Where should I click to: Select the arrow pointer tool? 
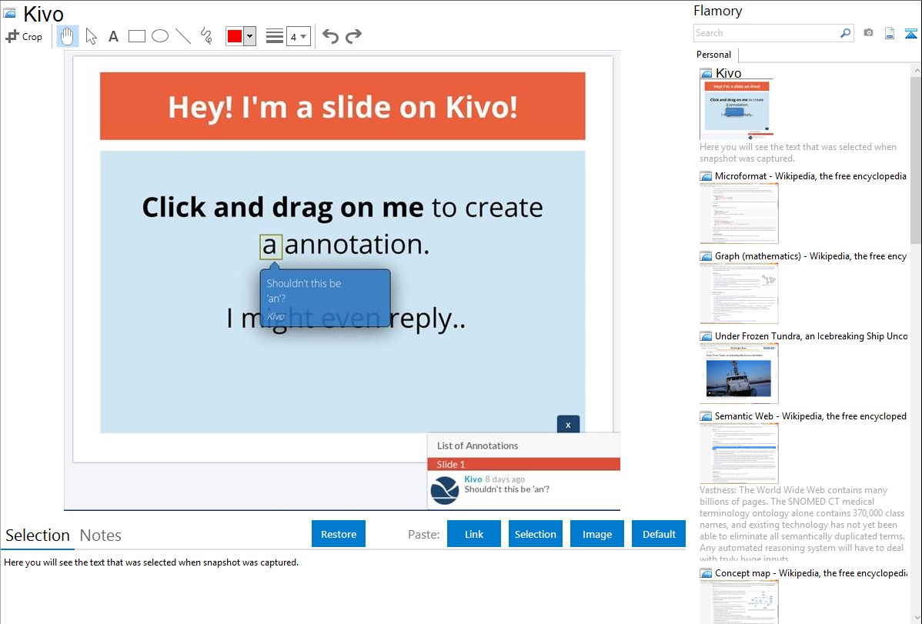(91, 36)
